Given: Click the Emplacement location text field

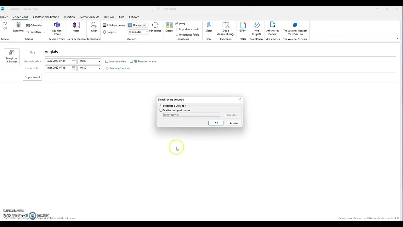Looking at the screenshot, I should click(x=220, y=78).
